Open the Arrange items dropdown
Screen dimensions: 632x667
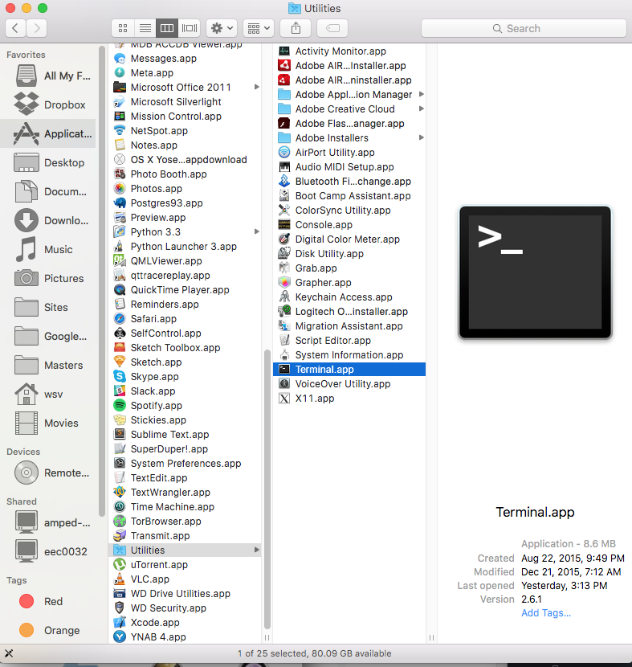[x=259, y=28]
